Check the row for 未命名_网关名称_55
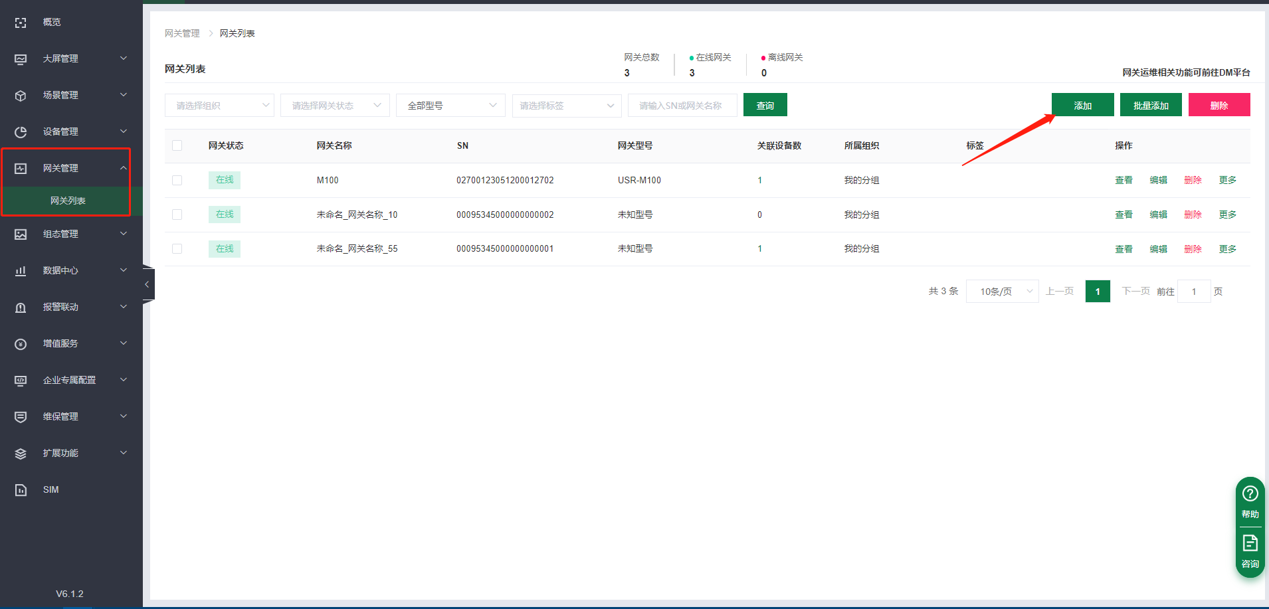Image resolution: width=1269 pixels, height=609 pixels. 177,249
